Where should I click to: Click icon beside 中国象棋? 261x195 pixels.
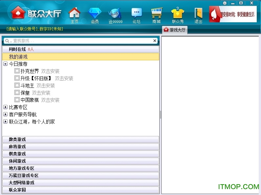(x=17, y=100)
